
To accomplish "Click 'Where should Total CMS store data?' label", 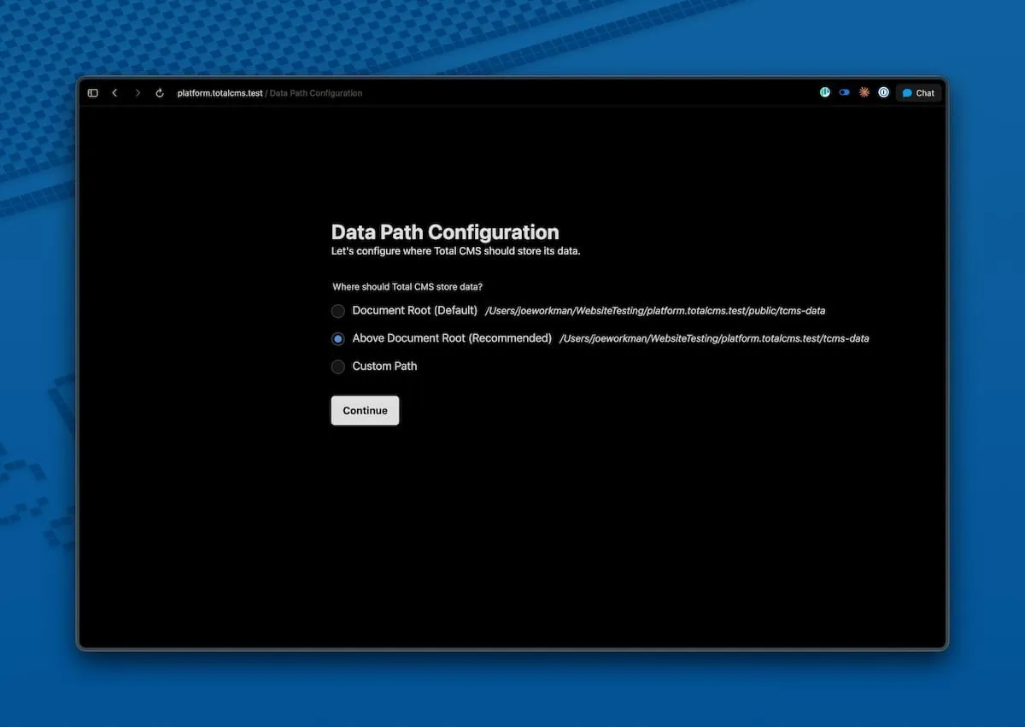I will (407, 287).
